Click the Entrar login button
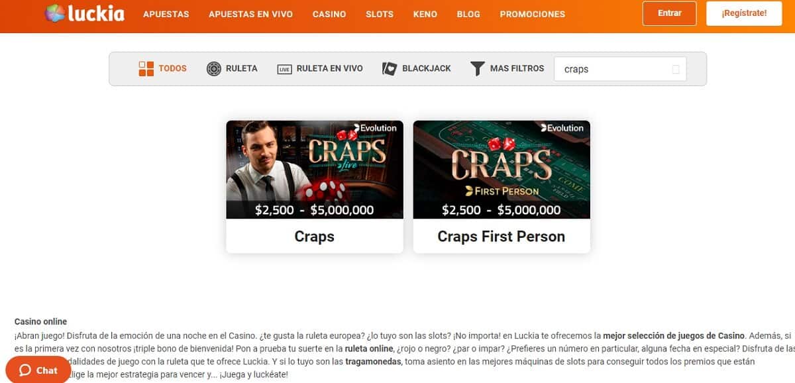The image size is (795, 383). click(669, 13)
